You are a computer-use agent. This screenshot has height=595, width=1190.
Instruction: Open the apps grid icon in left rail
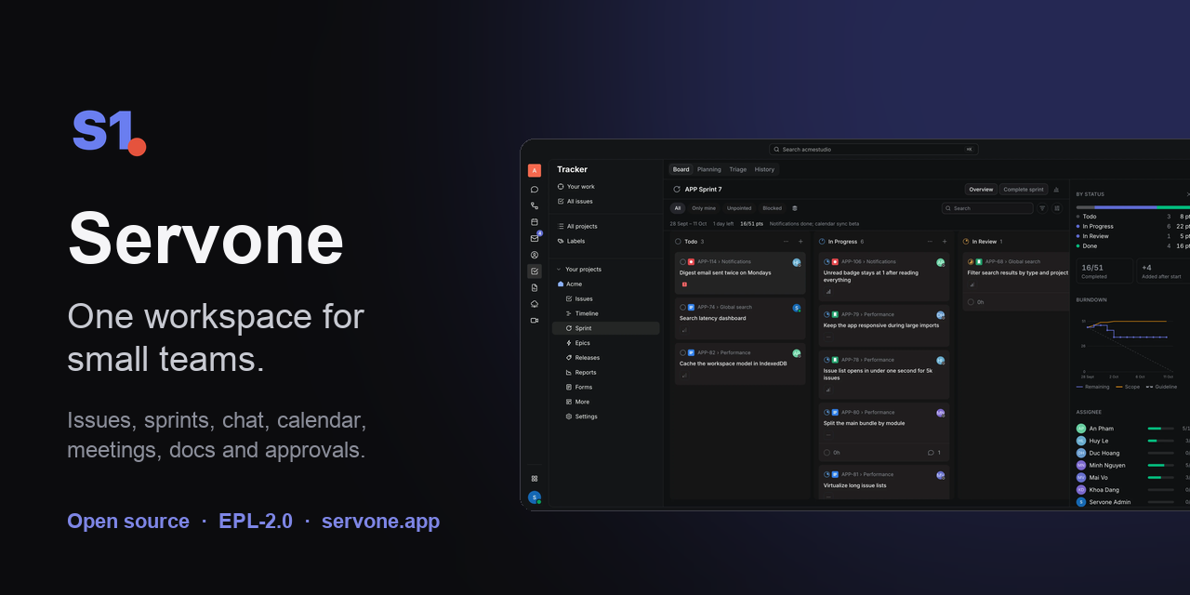pyautogui.click(x=535, y=479)
